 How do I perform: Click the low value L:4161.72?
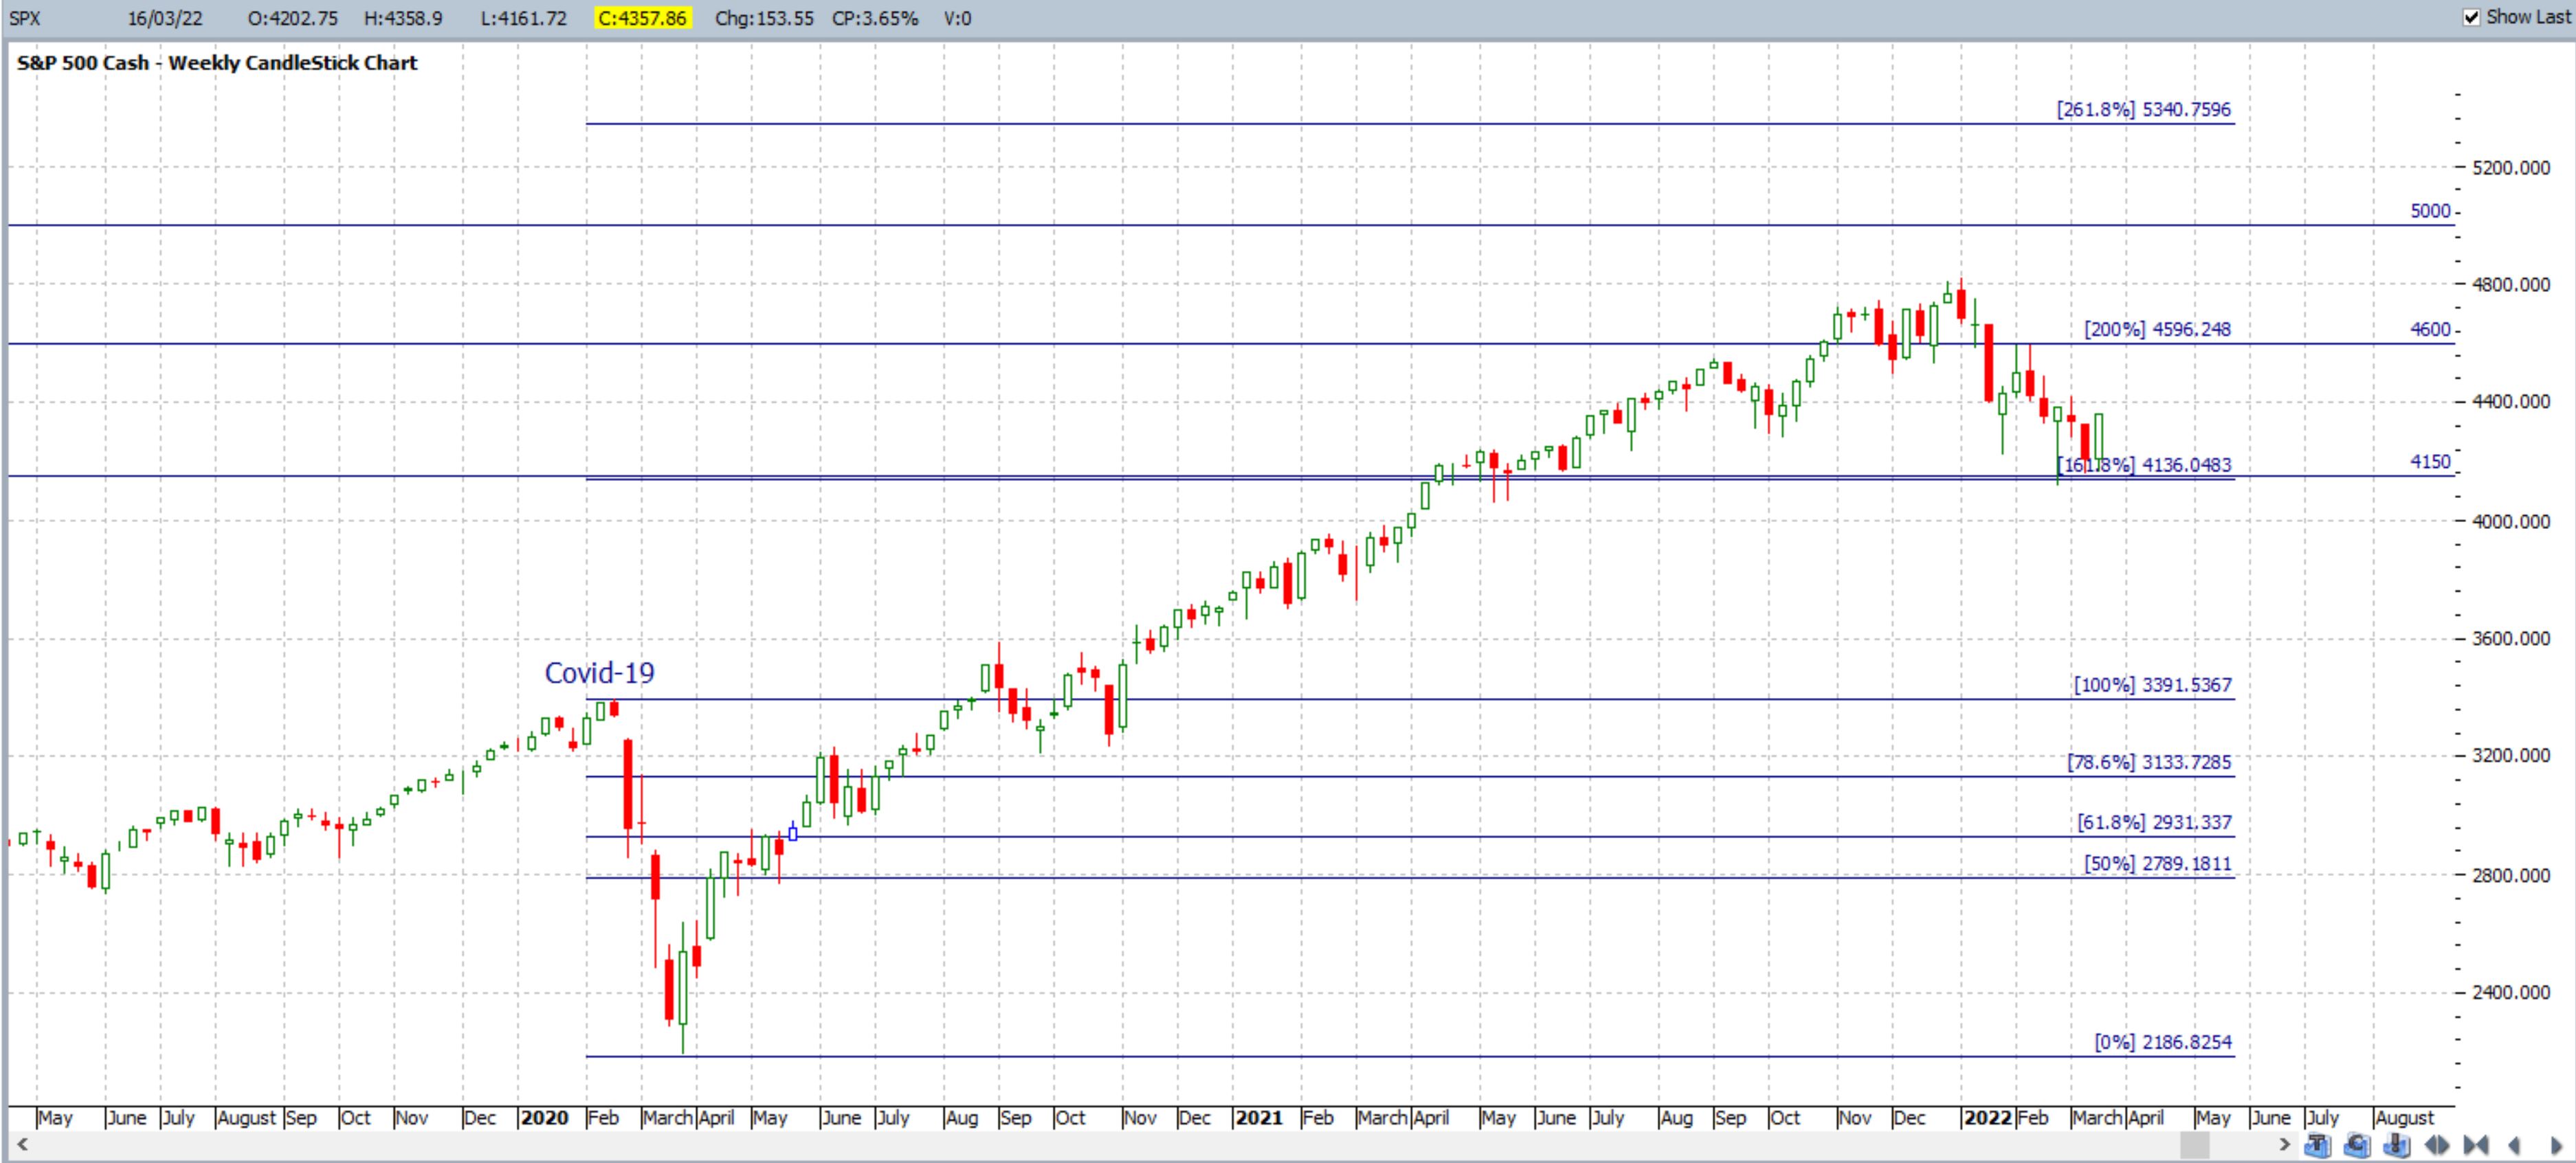(523, 18)
